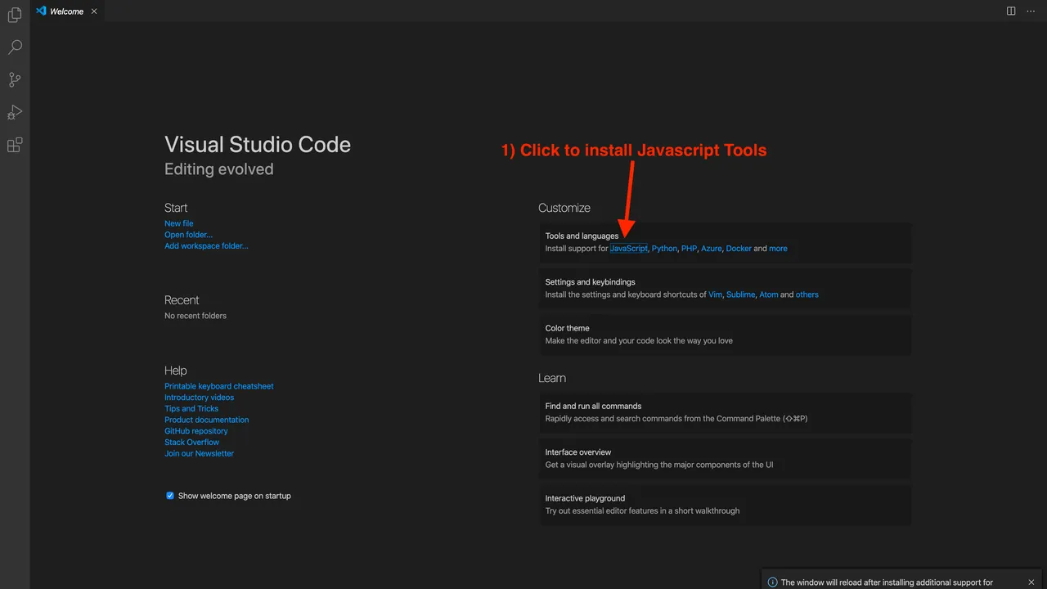Image resolution: width=1047 pixels, height=589 pixels.
Task: Click 'others' keybindings link
Action: click(807, 294)
